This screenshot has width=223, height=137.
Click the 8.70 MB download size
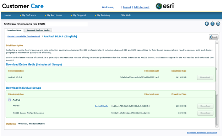182,113
